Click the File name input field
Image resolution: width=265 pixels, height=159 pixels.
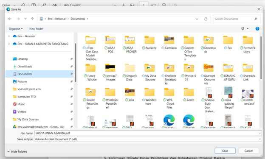click(146, 133)
